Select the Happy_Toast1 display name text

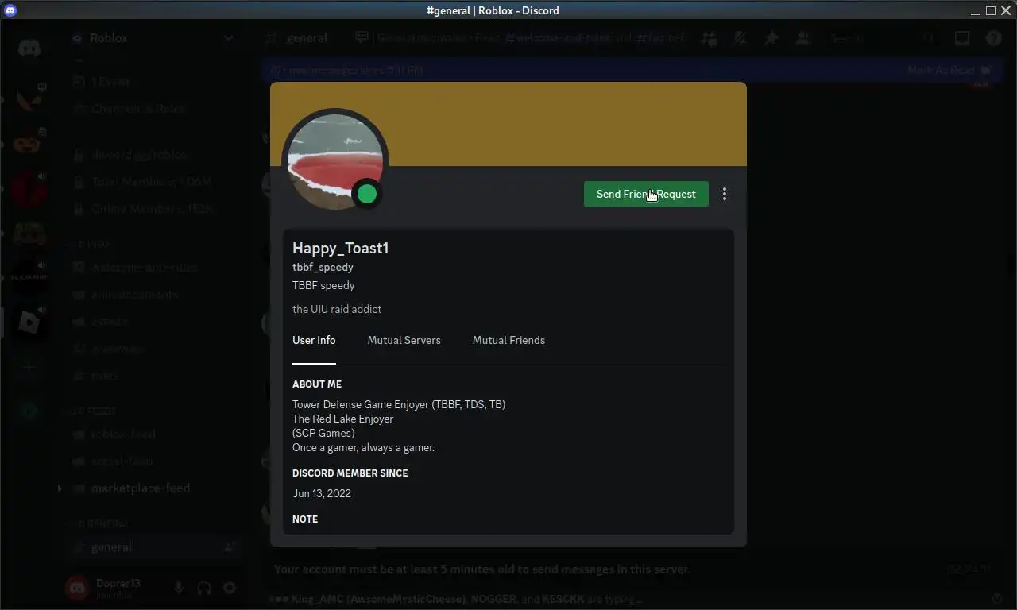pos(340,248)
